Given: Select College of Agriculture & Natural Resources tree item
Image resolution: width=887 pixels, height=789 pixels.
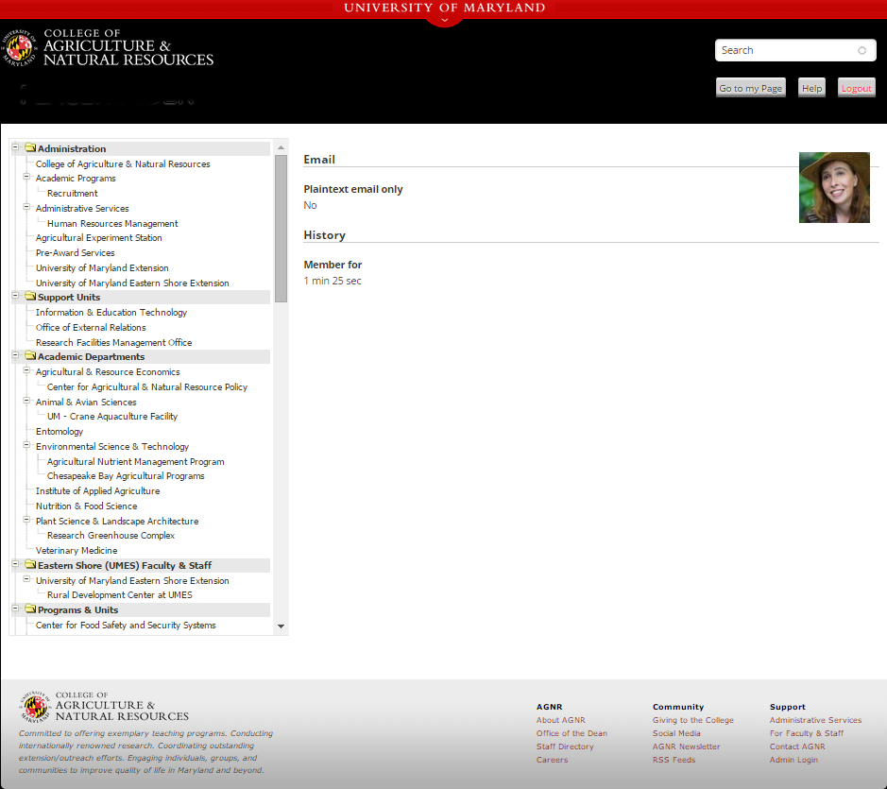Looking at the screenshot, I should 123,164.
